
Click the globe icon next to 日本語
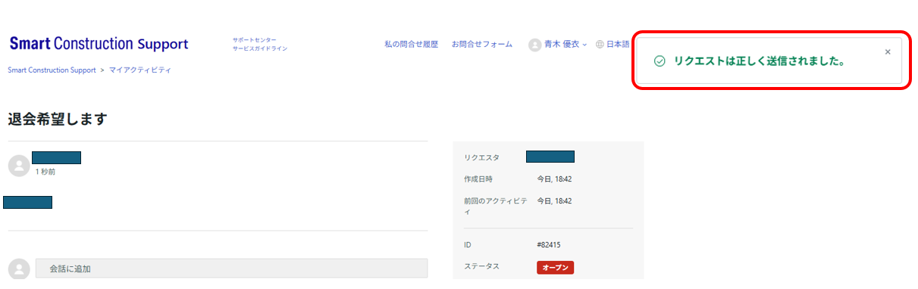(x=600, y=45)
